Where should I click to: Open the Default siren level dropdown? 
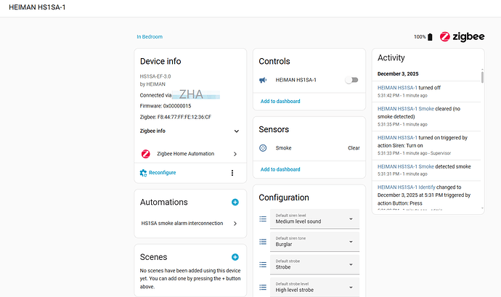(x=317, y=219)
